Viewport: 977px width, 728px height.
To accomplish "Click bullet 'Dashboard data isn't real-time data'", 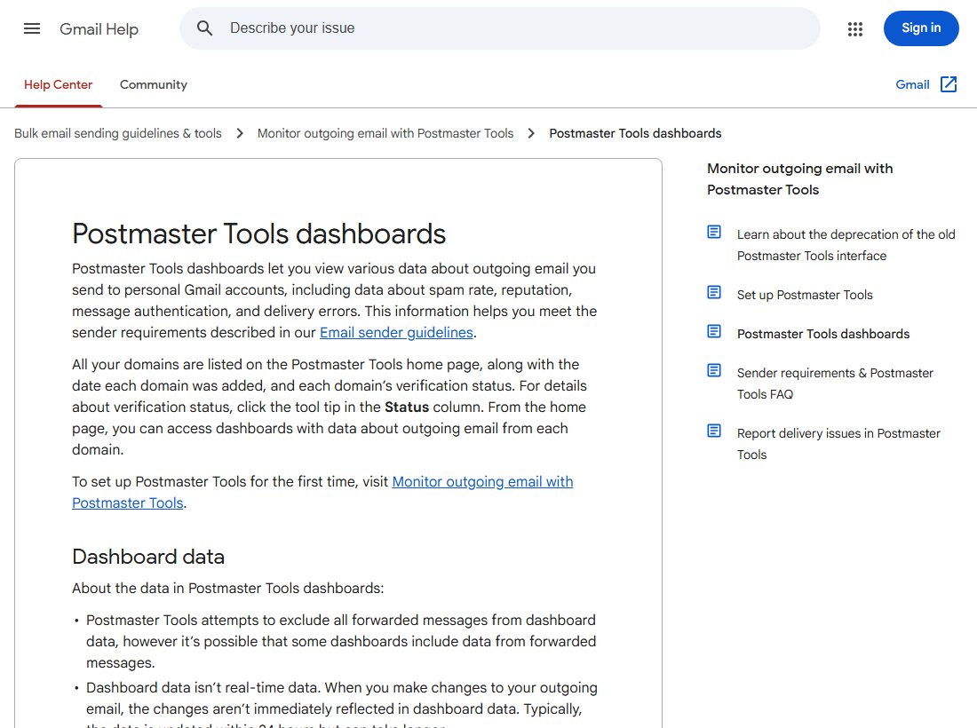I will 341,705.
